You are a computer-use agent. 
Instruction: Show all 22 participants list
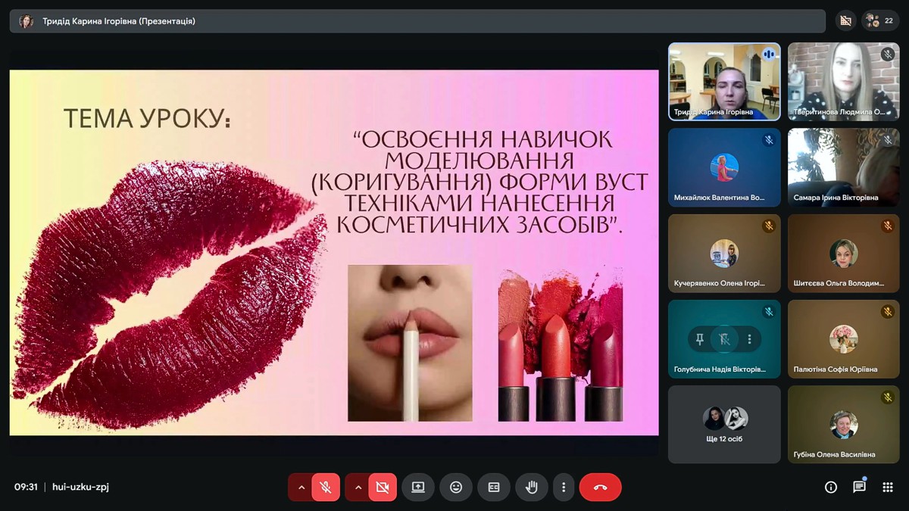pyautogui.click(x=881, y=21)
